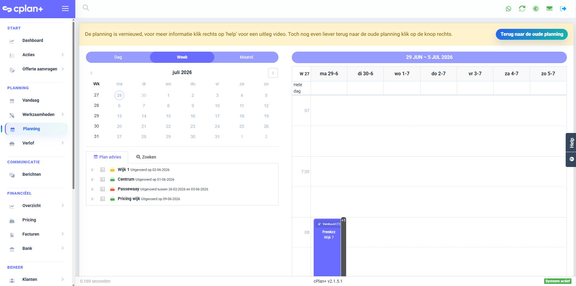
Task: Click the Pricing icon in sidebar
Action: tap(12, 220)
